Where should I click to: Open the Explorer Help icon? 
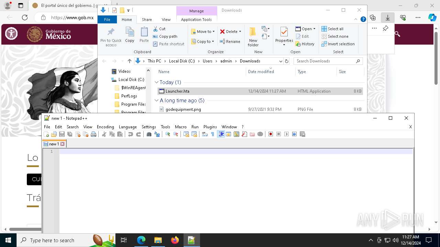click(363, 20)
